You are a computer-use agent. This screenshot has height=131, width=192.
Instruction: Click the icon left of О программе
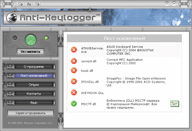[x=10, y=67]
